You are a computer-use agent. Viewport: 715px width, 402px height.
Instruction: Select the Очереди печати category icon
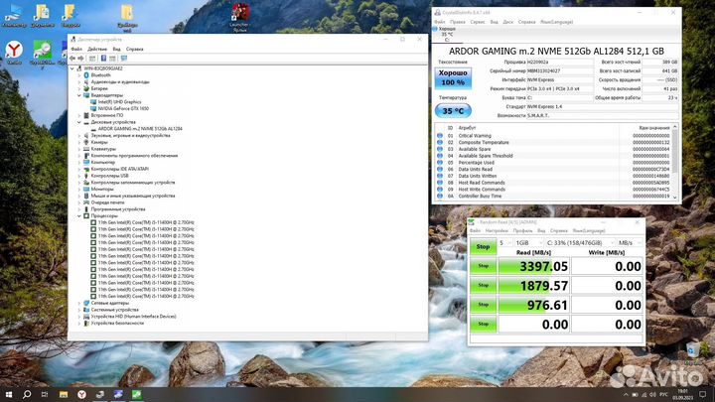[86, 202]
